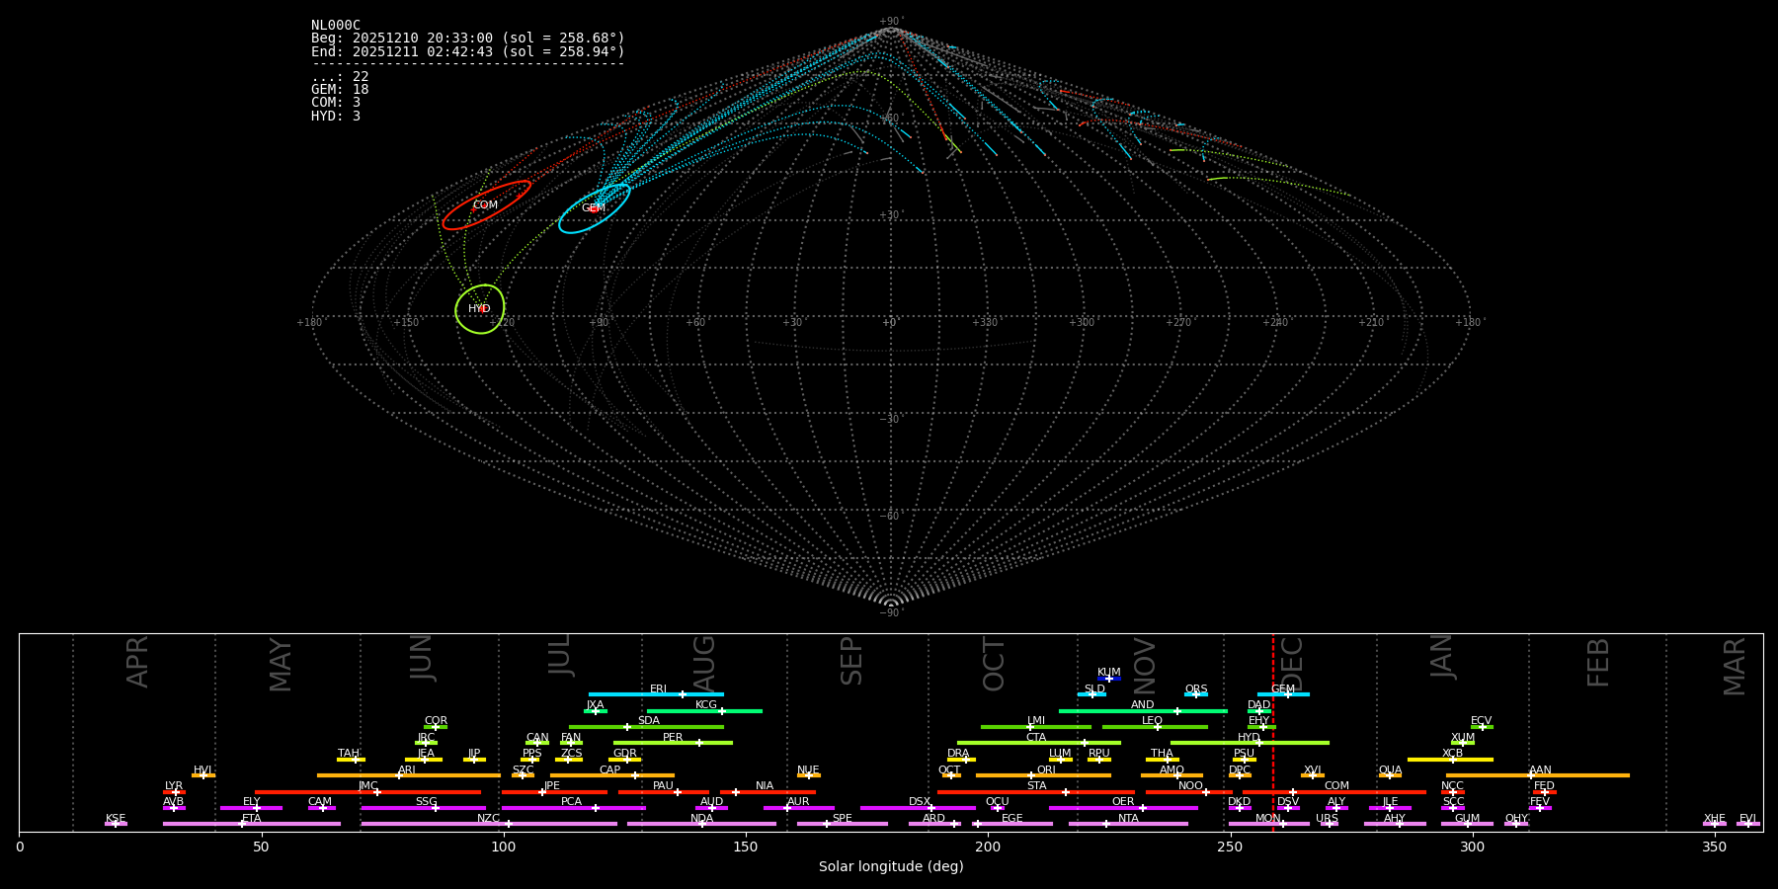Click the 'GEM: 18' count in legend

[340, 90]
